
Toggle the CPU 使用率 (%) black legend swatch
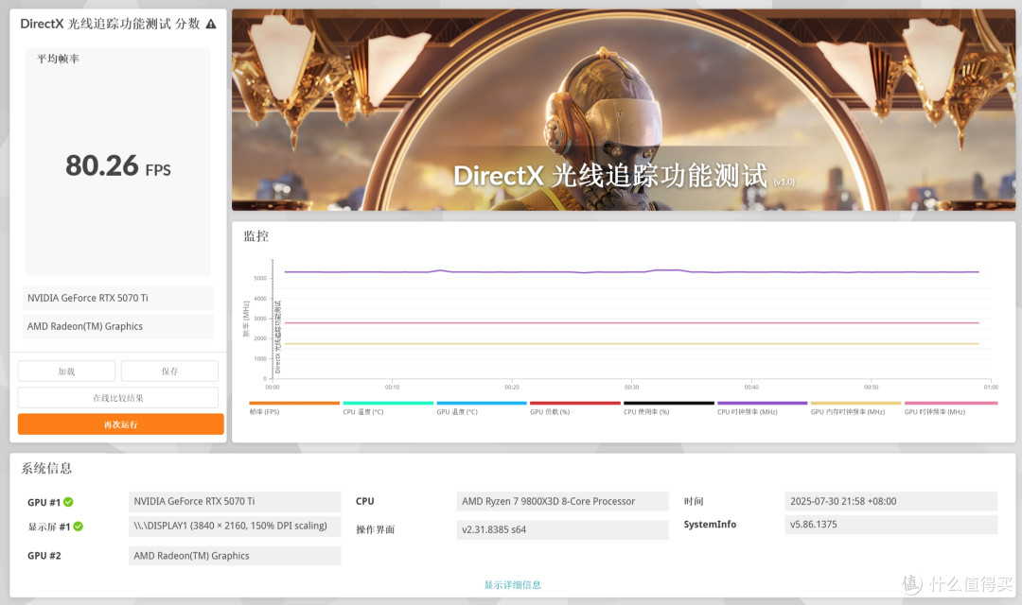click(x=669, y=403)
